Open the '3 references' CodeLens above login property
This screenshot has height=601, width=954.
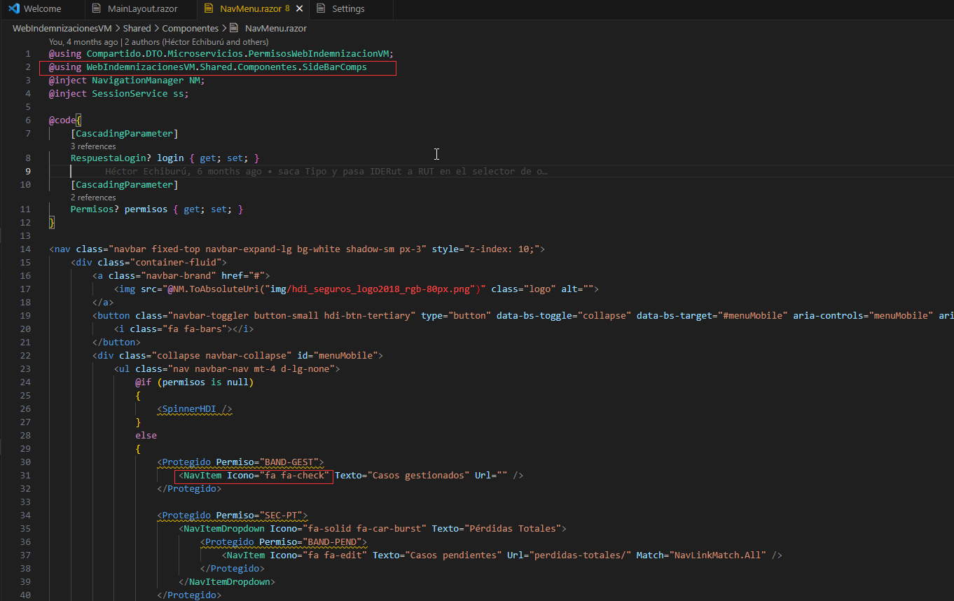point(92,146)
